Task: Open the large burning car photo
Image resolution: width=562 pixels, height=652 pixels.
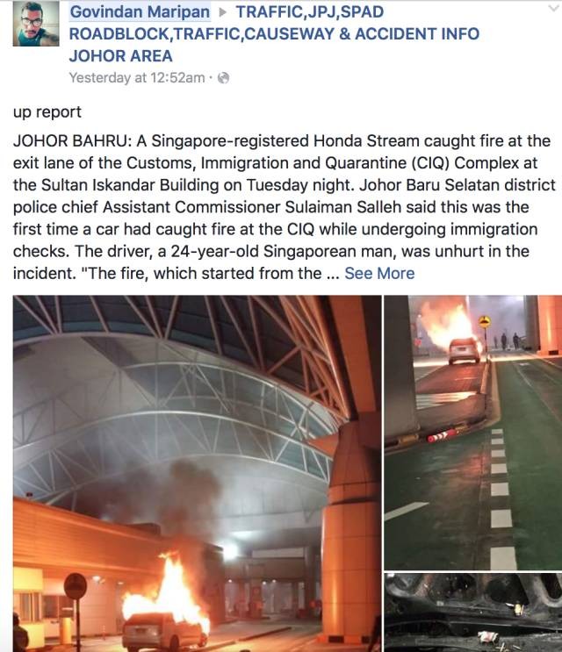Action: click(x=198, y=474)
